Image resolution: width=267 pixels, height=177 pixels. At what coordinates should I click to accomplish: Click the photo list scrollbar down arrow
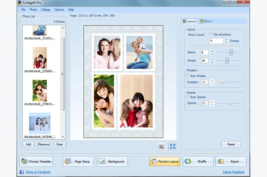pos(63,136)
